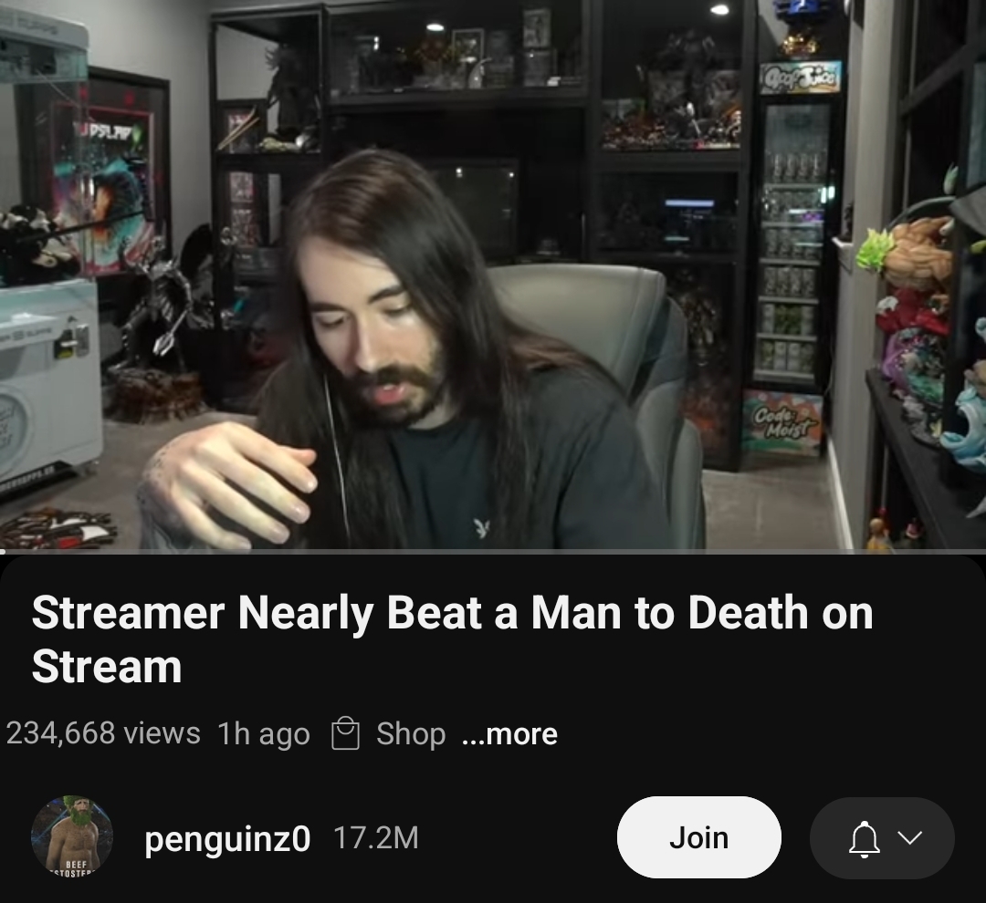This screenshot has width=986, height=903.
Task: Tap the 234,668 views count
Action: pyautogui.click(x=104, y=733)
